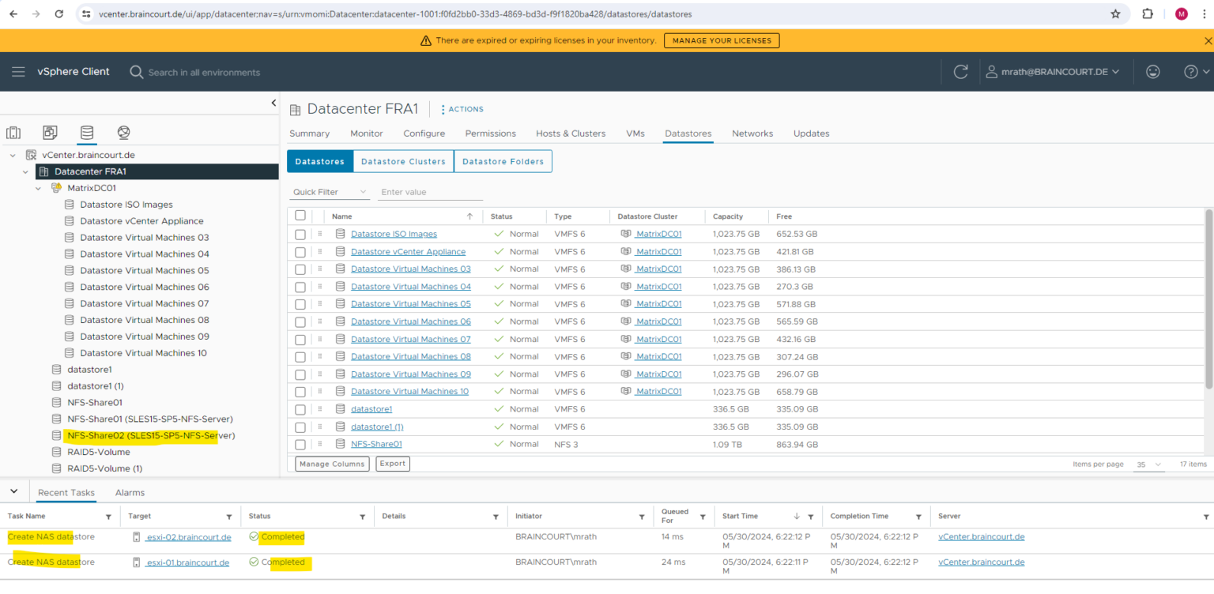The width and height of the screenshot is (1214, 594).
Task: Open the Networks tab of Datacenter FRA1
Action: (x=752, y=133)
